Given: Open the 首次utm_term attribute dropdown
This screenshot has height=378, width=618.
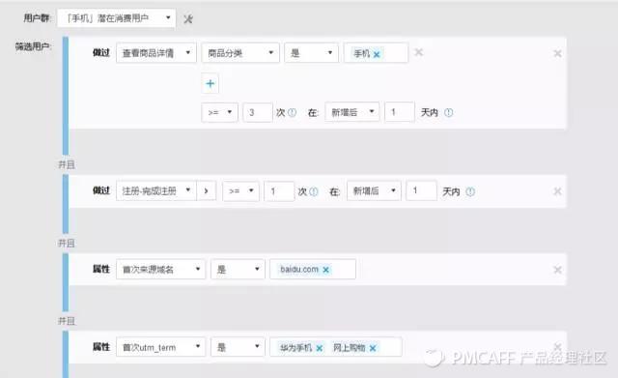Looking at the screenshot, I should point(160,347).
